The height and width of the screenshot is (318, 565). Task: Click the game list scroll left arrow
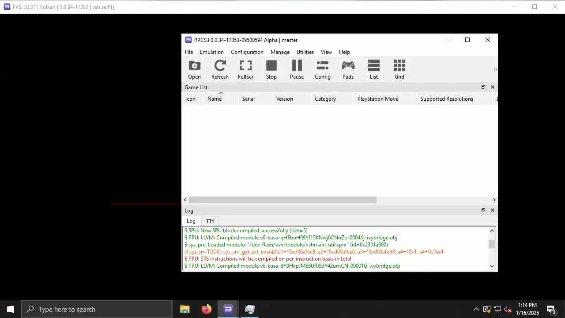(x=185, y=200)
